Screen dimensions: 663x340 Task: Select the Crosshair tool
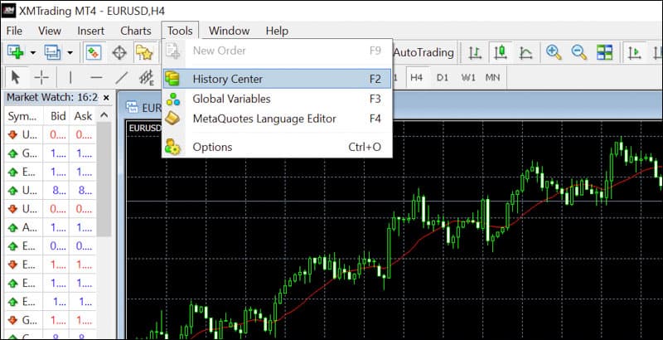[x=41, y=77]
